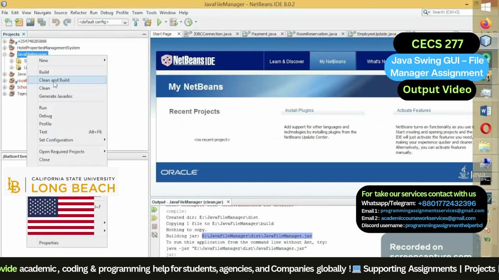Close the Start Page tab
Image resolution: width=499 pixels, height=280 pixels.
point(179,34)
